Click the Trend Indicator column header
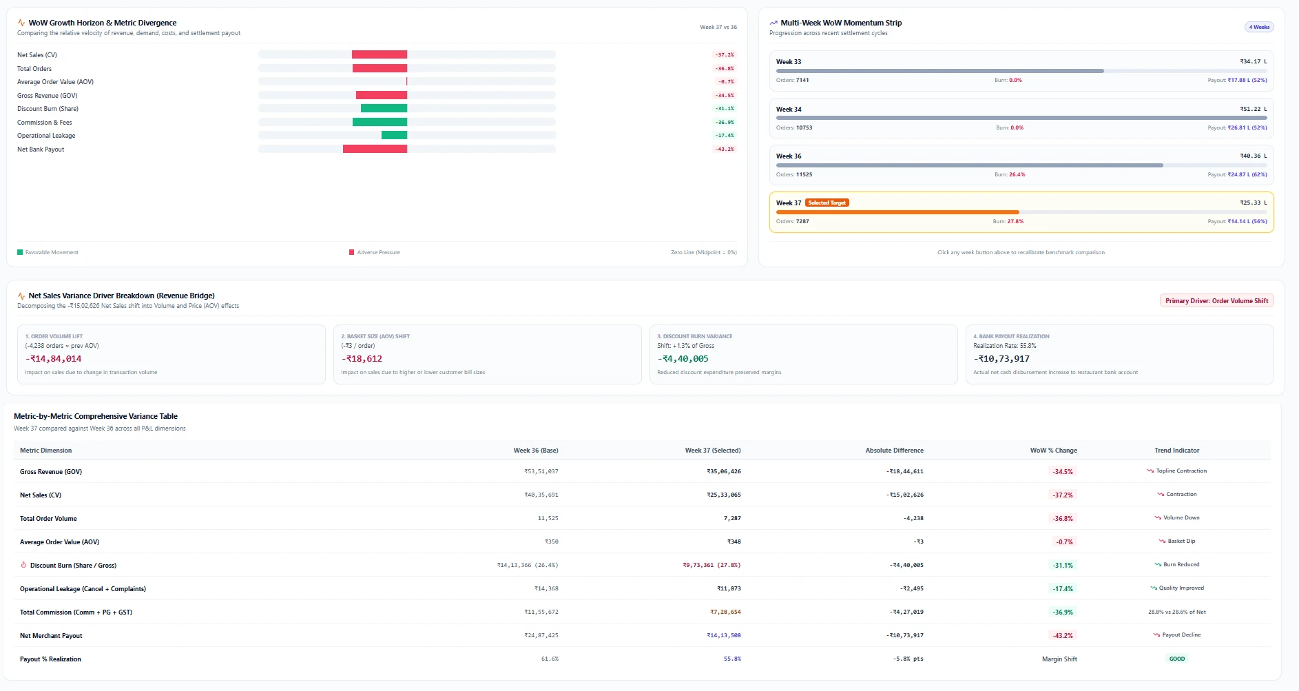1299x691 pixels. (1177, 451)
